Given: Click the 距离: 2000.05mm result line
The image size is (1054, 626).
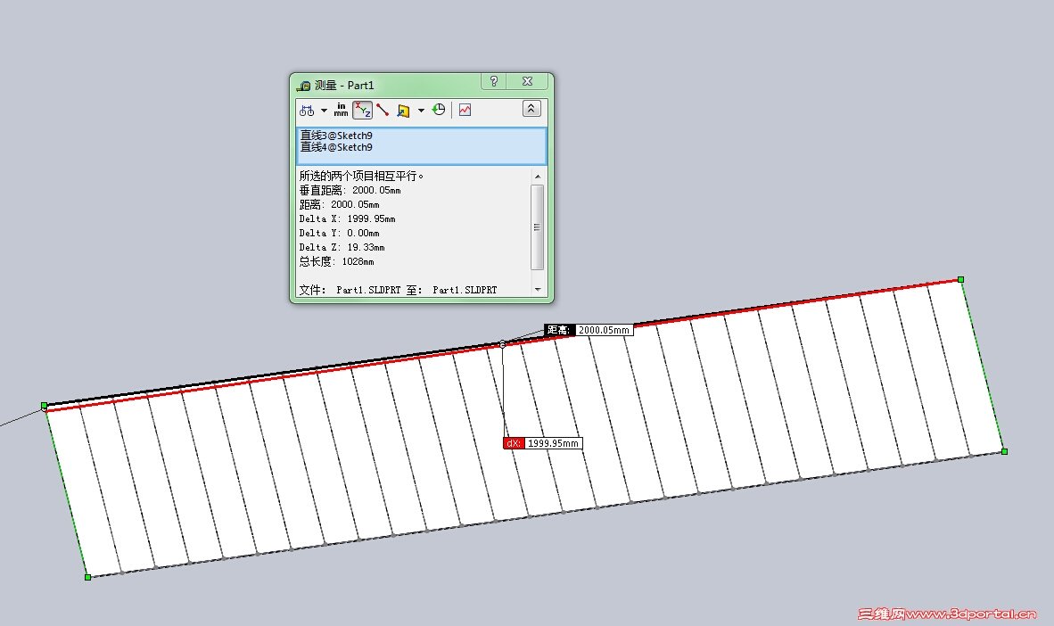Looking at the screenshot, I should (340, 204).
